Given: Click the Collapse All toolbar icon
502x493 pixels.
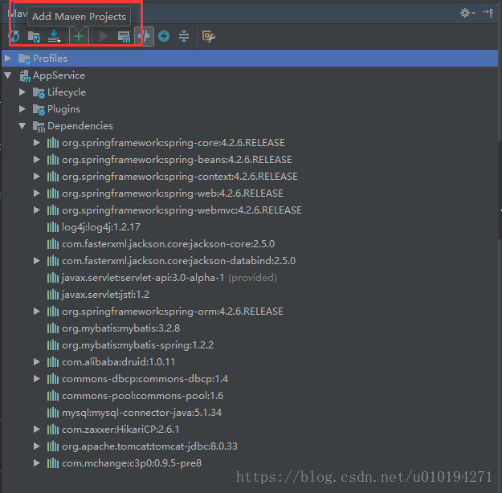Looking at the screenshot, I should (x=184, y=36).
